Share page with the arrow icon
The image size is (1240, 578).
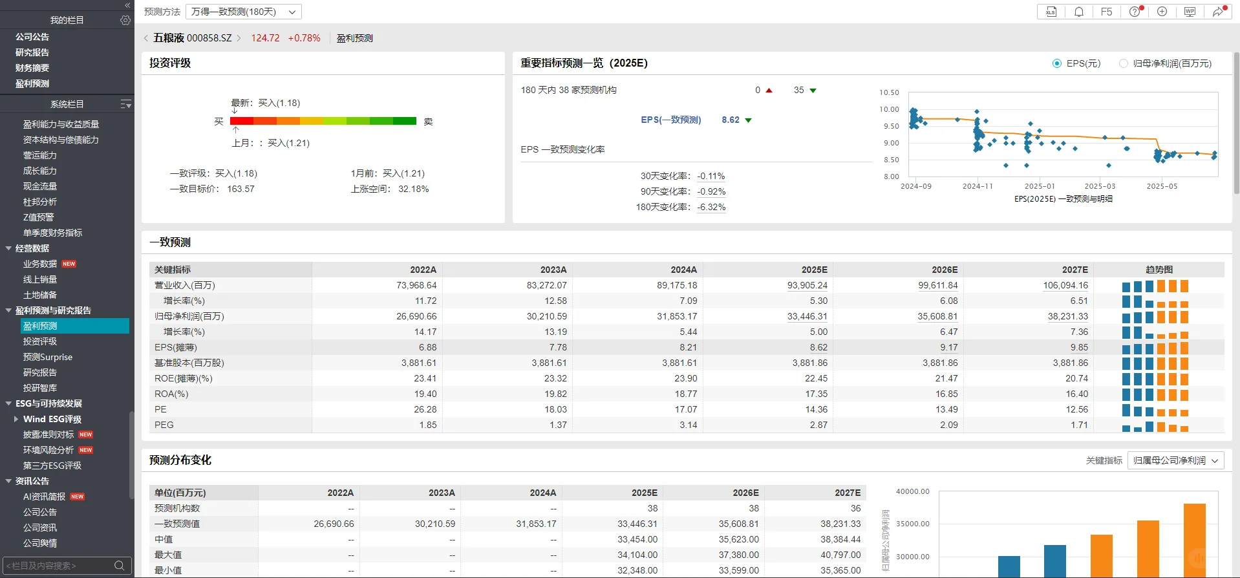pyautogui.click(x=1218, y=12)
